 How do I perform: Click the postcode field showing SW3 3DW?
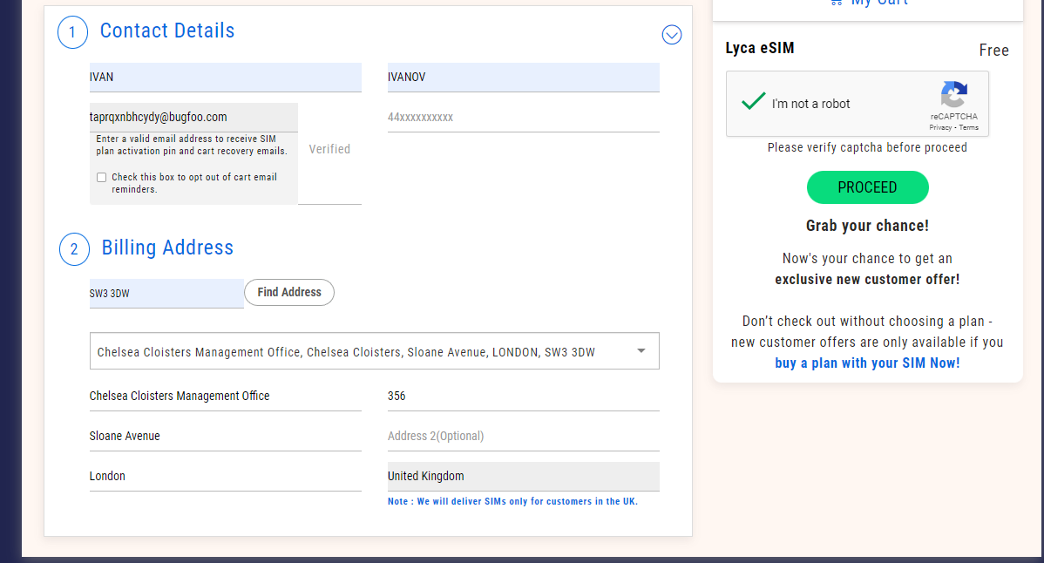166,294
